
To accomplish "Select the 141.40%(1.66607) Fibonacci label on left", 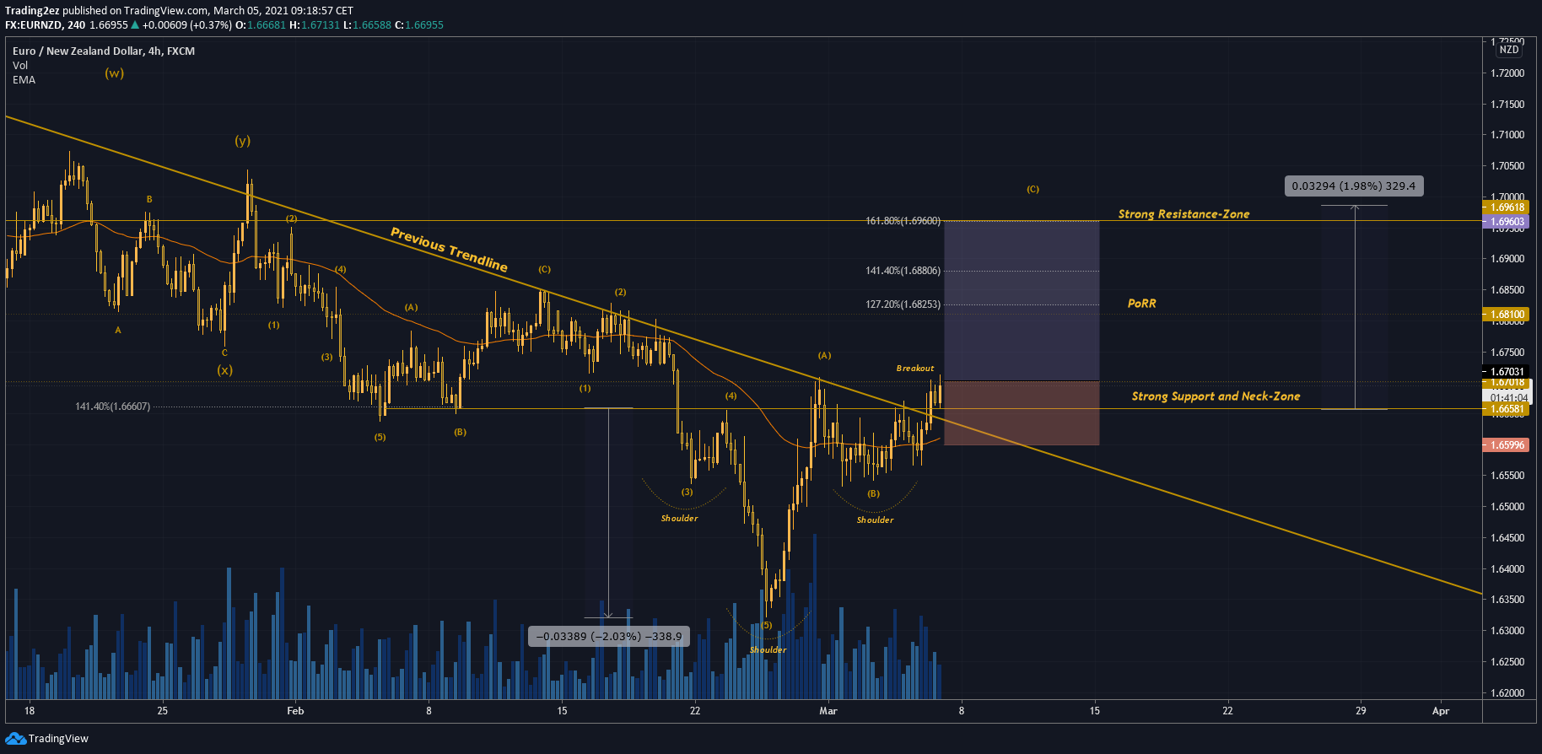I will pyautogui.click(x=112, y=407).
